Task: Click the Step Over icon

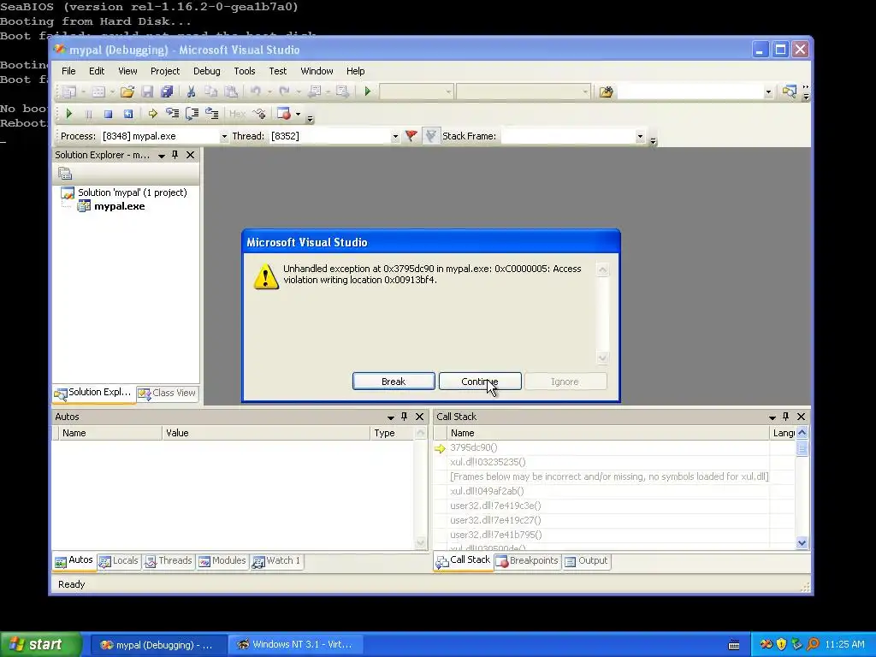Action: [192, 114]
